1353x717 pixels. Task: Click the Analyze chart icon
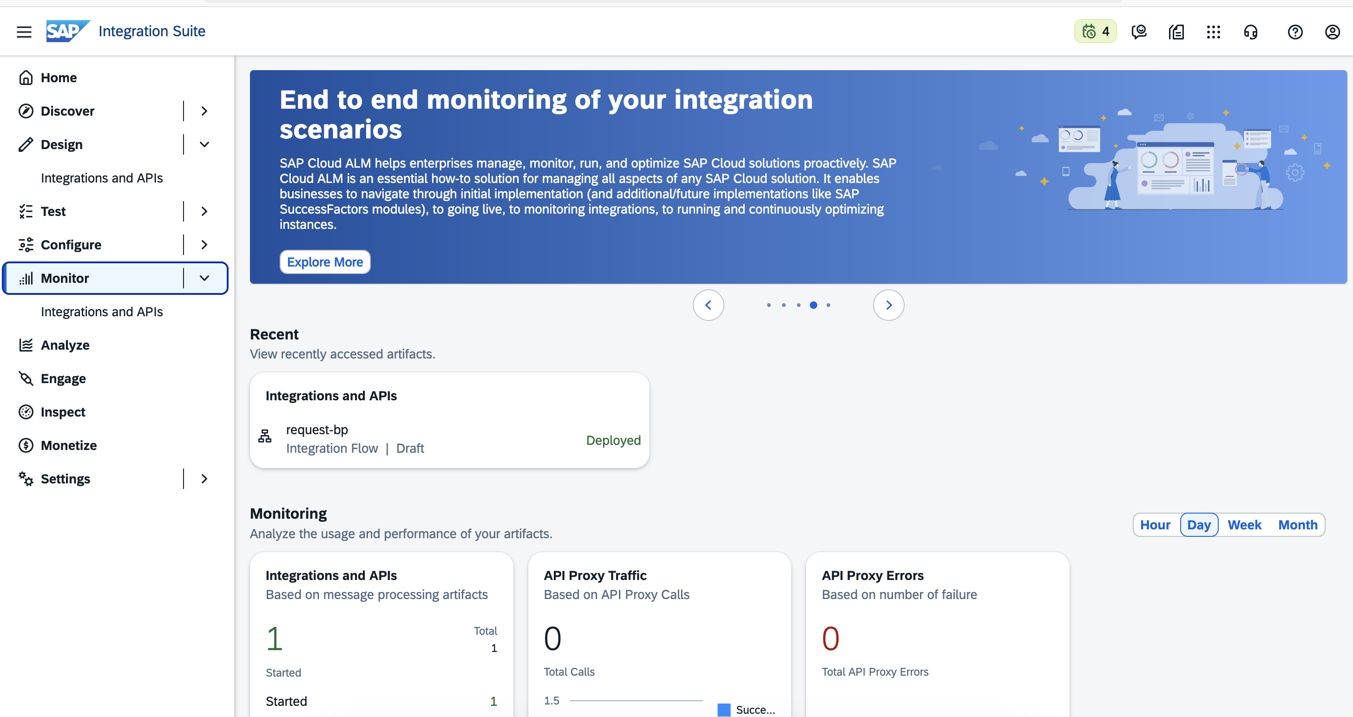click(26, 345)
